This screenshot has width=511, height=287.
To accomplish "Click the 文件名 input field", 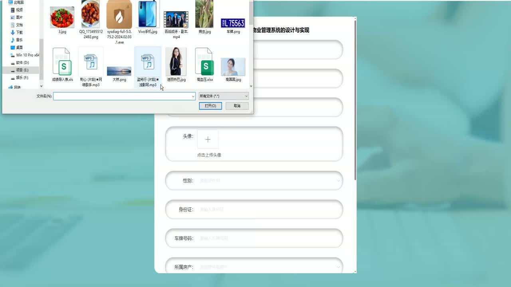I will [x=122, y=96].
